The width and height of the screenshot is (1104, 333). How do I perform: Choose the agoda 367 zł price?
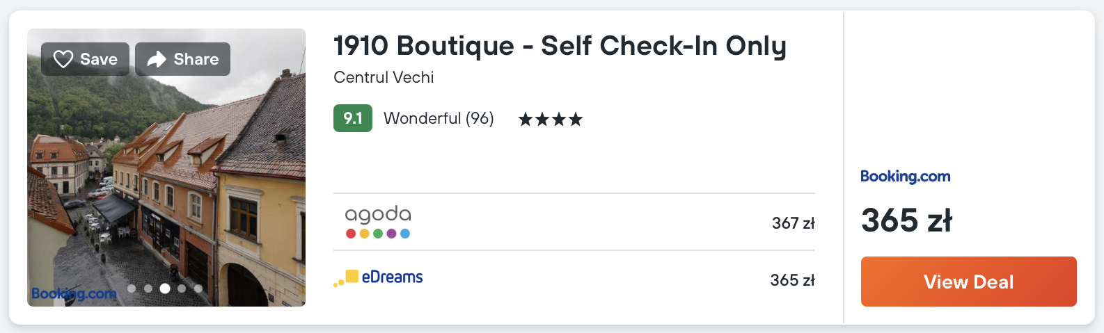pyautogui.click(x=793, y=223)
